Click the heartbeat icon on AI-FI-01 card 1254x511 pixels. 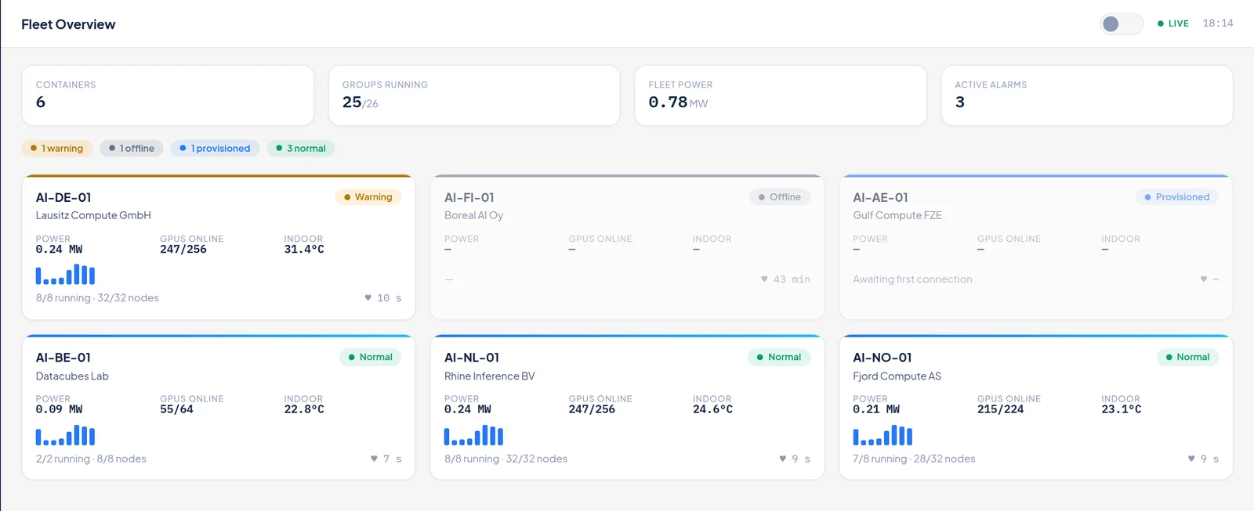tap(764, 279)
